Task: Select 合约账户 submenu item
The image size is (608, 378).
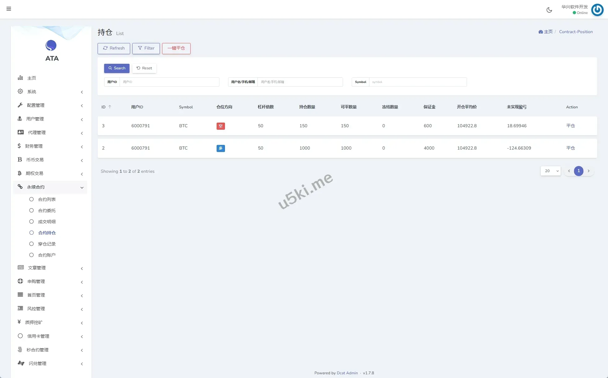Action: (47, 255)
